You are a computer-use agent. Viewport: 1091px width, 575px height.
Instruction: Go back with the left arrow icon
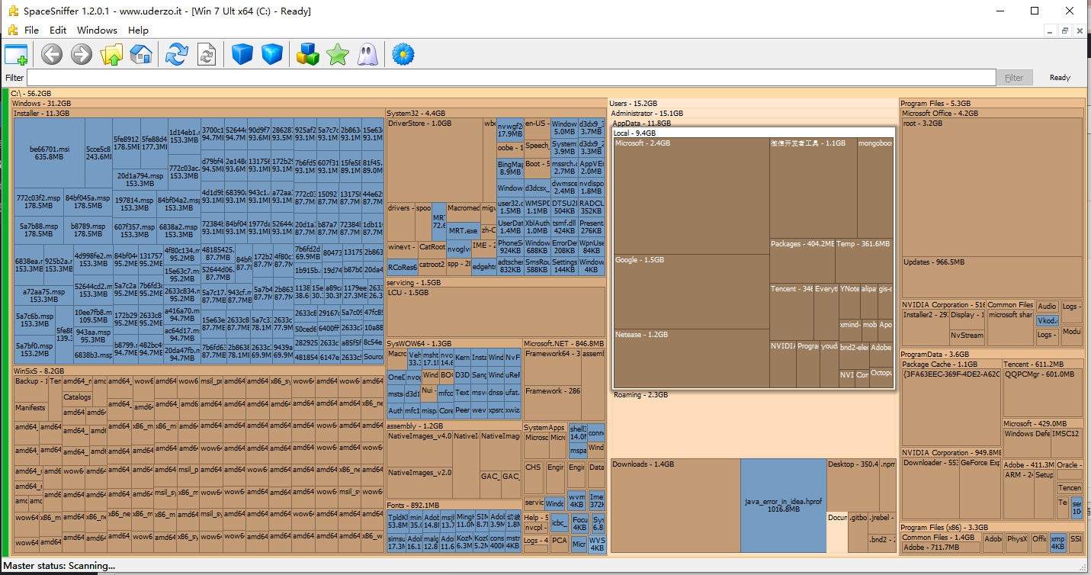pyautogui.click(x=52, y=54)
